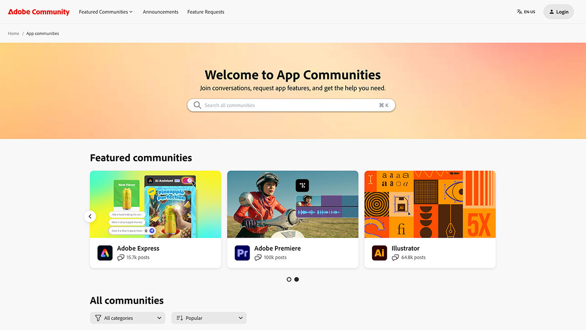Click the Adobe Premiere Pr icon
586x330 pixels.
242,253
